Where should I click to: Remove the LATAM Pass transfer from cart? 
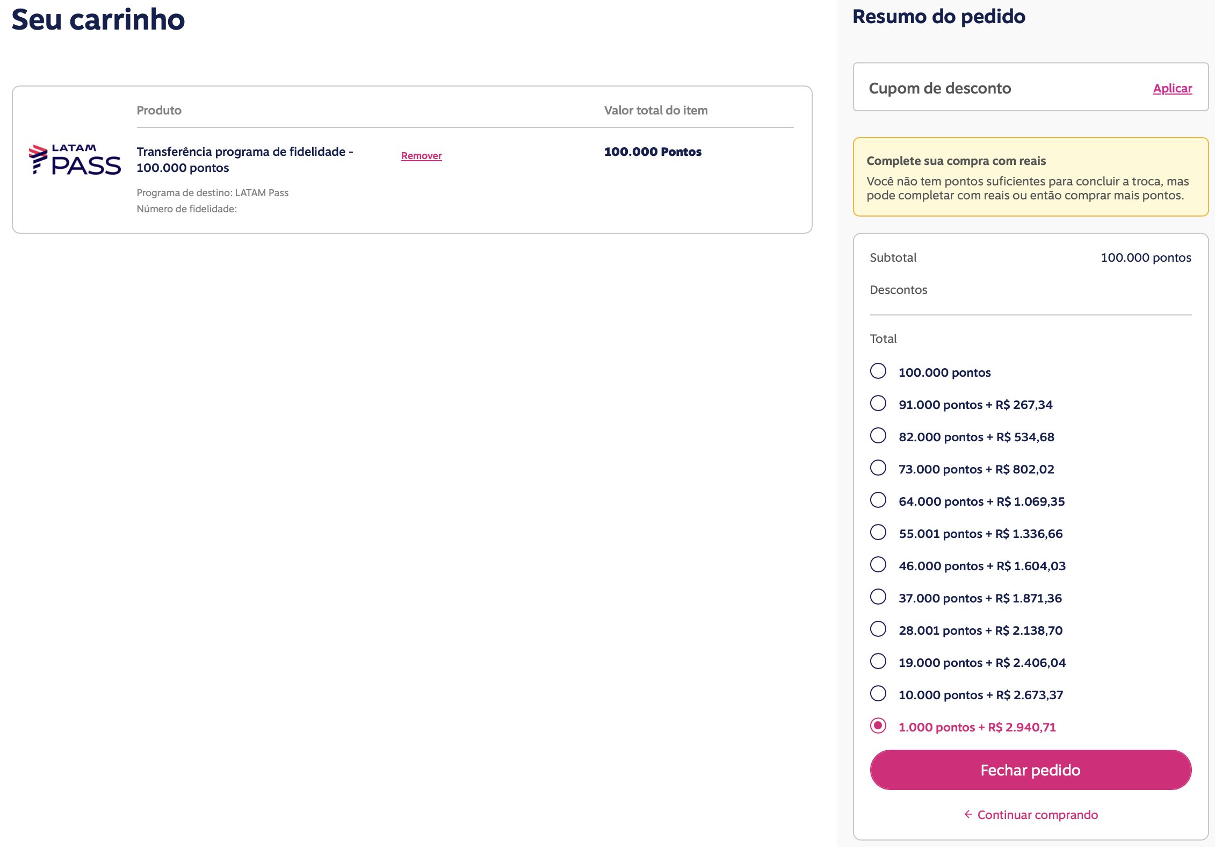click(x=421, y=156)
